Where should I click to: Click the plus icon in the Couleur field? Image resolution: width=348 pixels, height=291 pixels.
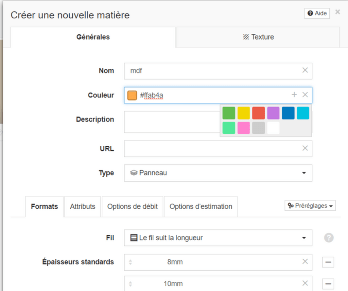294,95
